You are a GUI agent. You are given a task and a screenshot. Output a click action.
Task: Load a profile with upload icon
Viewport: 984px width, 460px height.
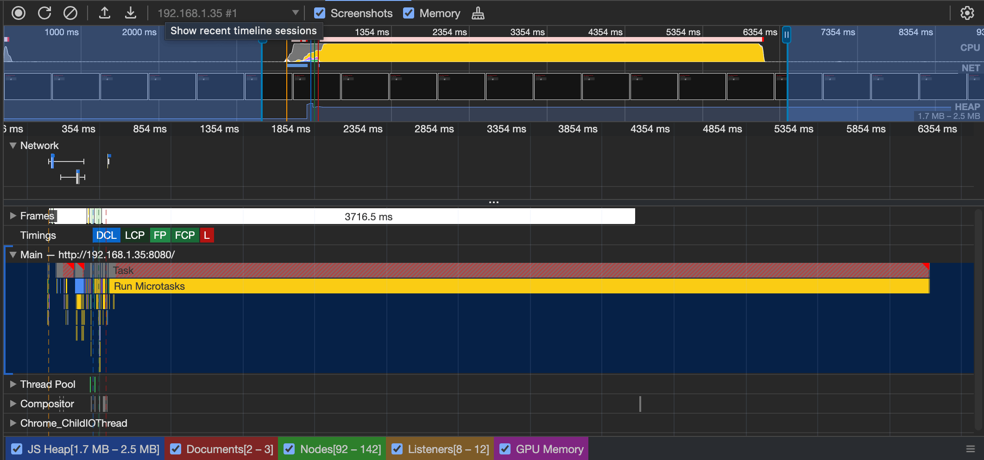tap(105, 13)
